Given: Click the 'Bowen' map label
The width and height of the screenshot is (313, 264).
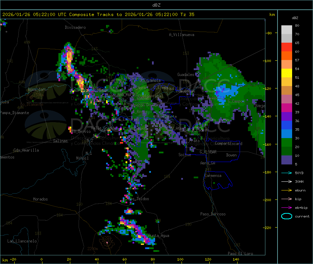Looking at the screenshot, I should (231, 155).
